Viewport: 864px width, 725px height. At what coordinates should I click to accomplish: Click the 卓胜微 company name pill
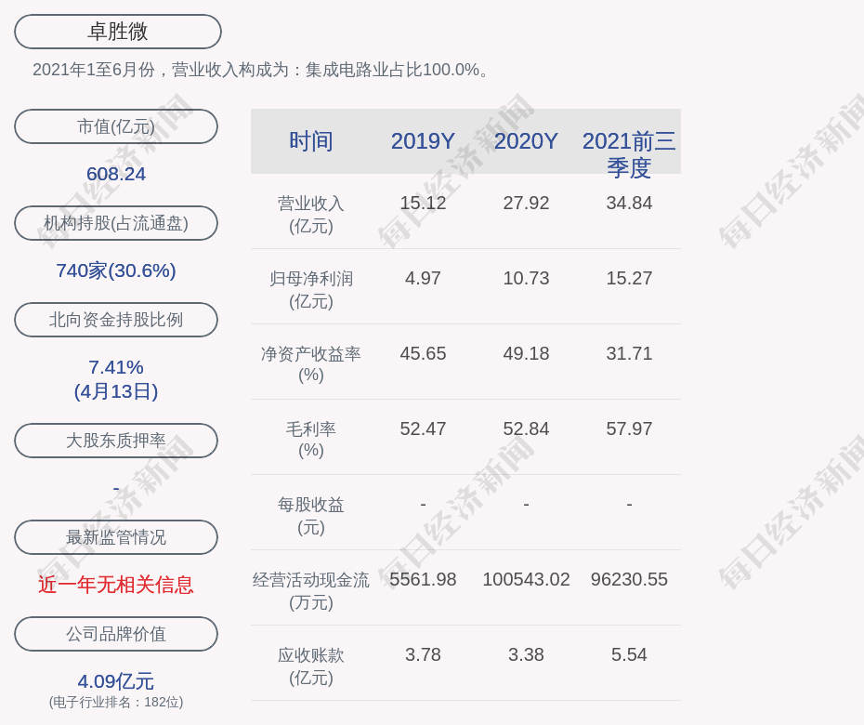(117, 32)
